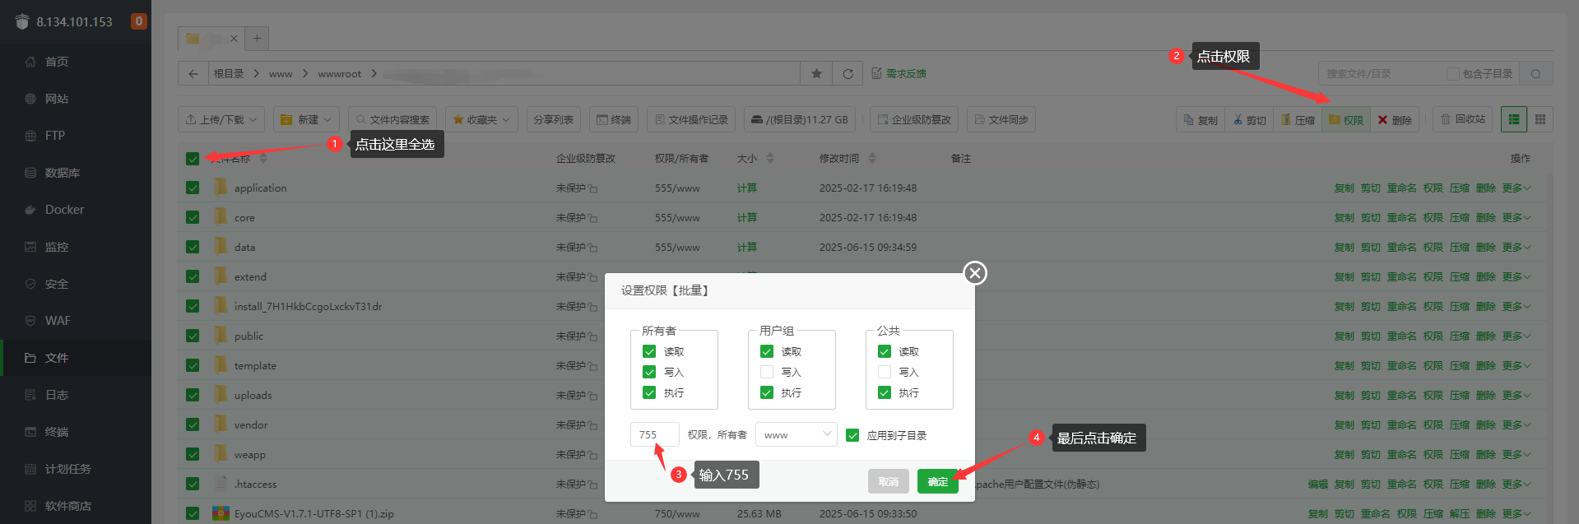Expand the New (新建) dropdown
Viewport: 1579px width, 524px height.
click(x=306, y=119)
